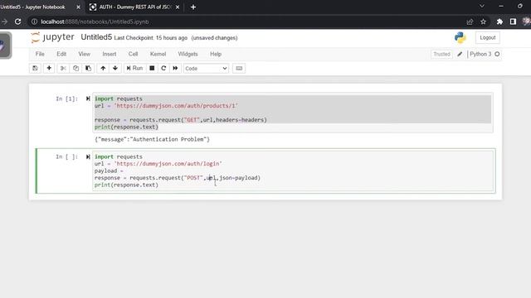Click into the first code cell editor

(293, 113)
